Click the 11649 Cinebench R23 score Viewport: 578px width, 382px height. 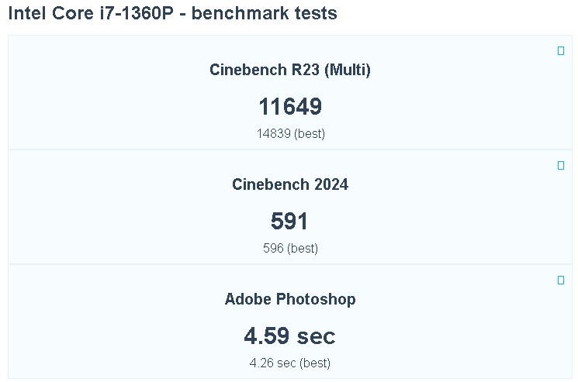[290, 107]
